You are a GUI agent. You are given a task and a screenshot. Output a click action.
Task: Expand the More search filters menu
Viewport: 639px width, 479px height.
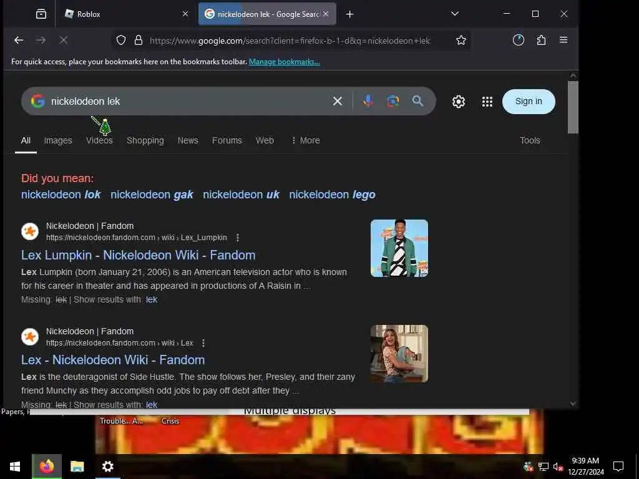[x=306, y=140]
